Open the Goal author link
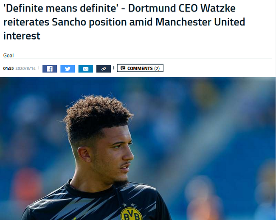Image resolution: width=276 pixels, height=220 pixels. point(8,56)
